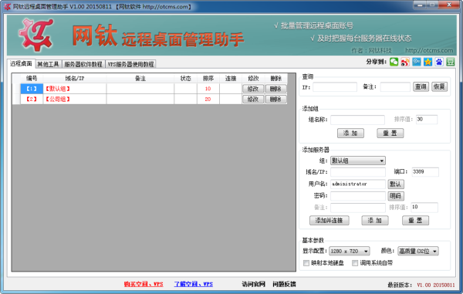Open the 颜色 quality dropdown

[x=417, y=251]
